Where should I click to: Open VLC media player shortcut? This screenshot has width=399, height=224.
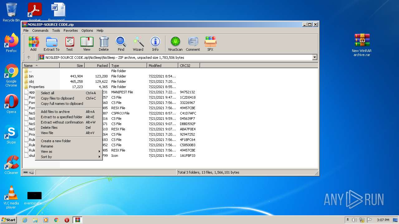pyautogui.click(x=11, y=197)
